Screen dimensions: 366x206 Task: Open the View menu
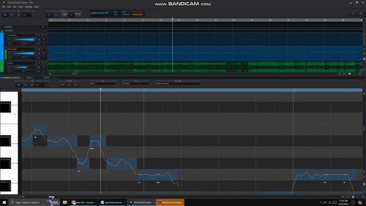pyautogui.click(x=21, y=7)
